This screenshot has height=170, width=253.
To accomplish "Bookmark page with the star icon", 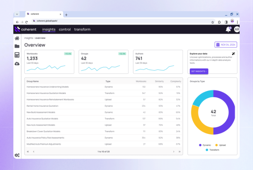I will coord(213,22).
